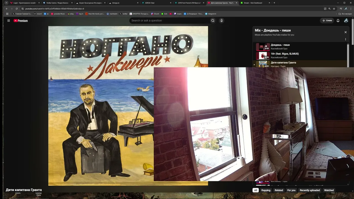
Task: Open the '(2) Входящие' VK bookmark
Action: click(x=193, y=14)
